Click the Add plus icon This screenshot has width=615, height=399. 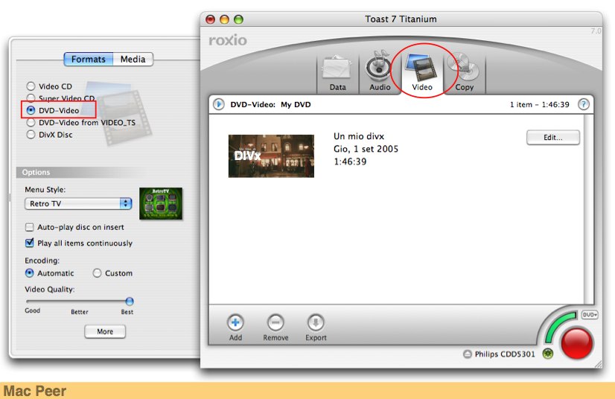[235, 322]
